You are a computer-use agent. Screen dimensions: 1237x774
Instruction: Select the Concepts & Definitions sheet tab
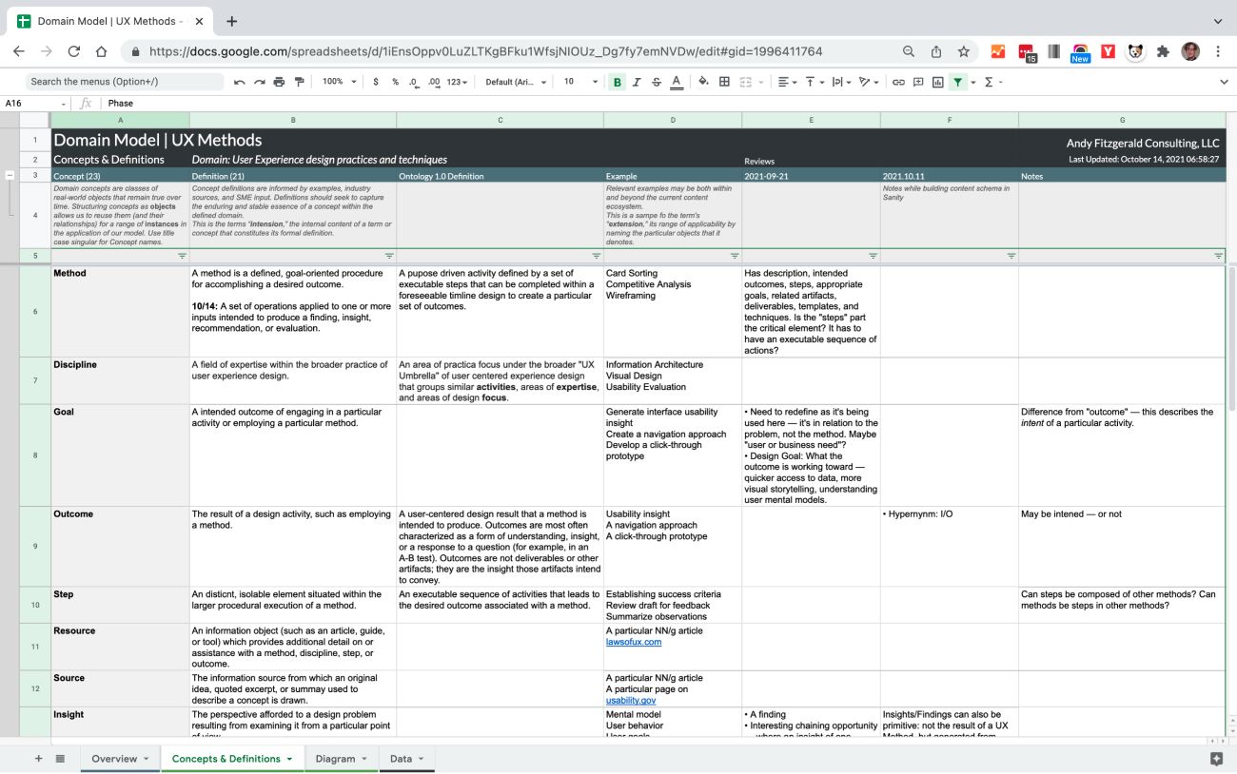point(232,759)
